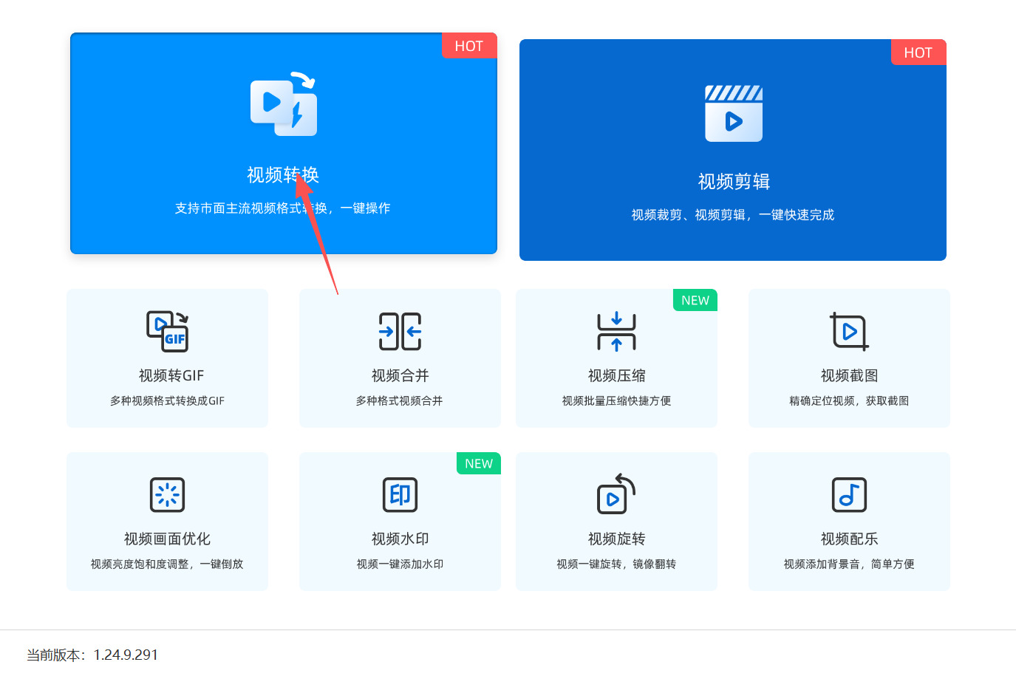
Task: Click the 视频转GIF card title
Action: (x=171, y=375)
